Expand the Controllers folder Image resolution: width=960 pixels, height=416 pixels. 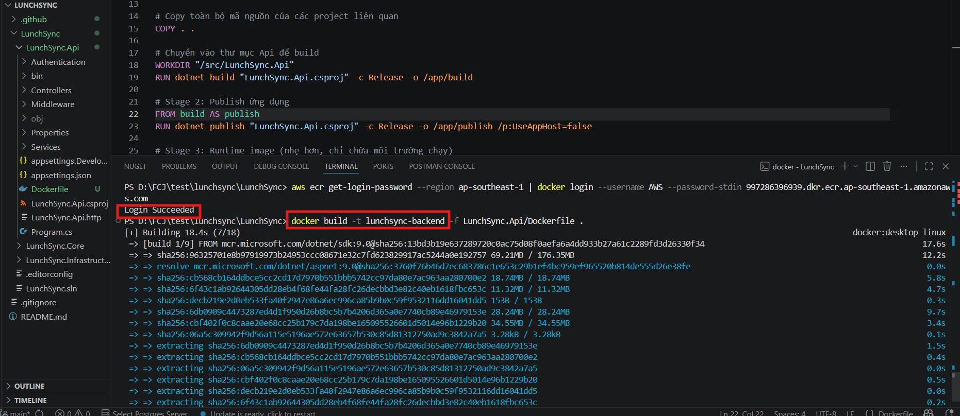click(51, 90)
